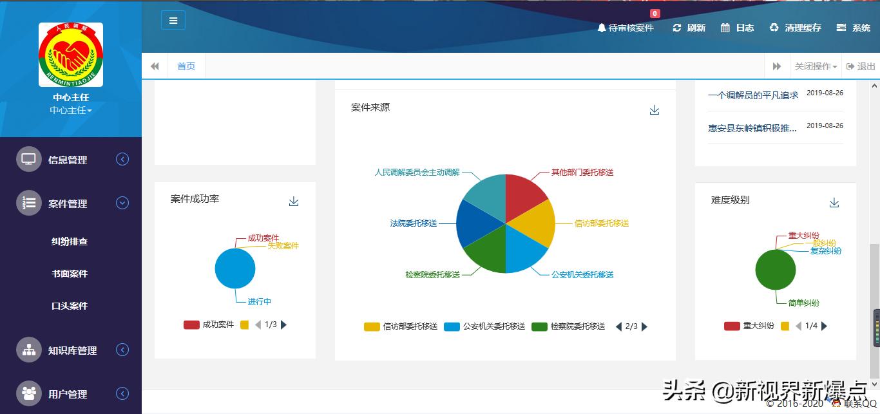Viewport: 880px width, 414px height.
Task: Open the 日志 calendar icon
Action: pyautogui.click(x=725, y=28)
